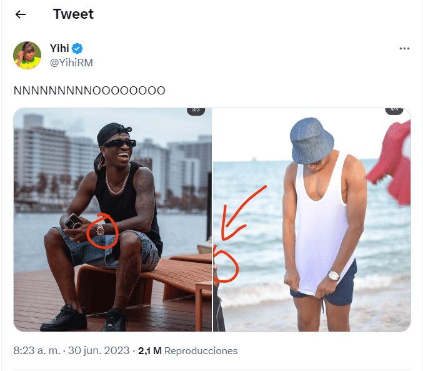
Task: Click the Yihi display name
Action: point(59,49)
